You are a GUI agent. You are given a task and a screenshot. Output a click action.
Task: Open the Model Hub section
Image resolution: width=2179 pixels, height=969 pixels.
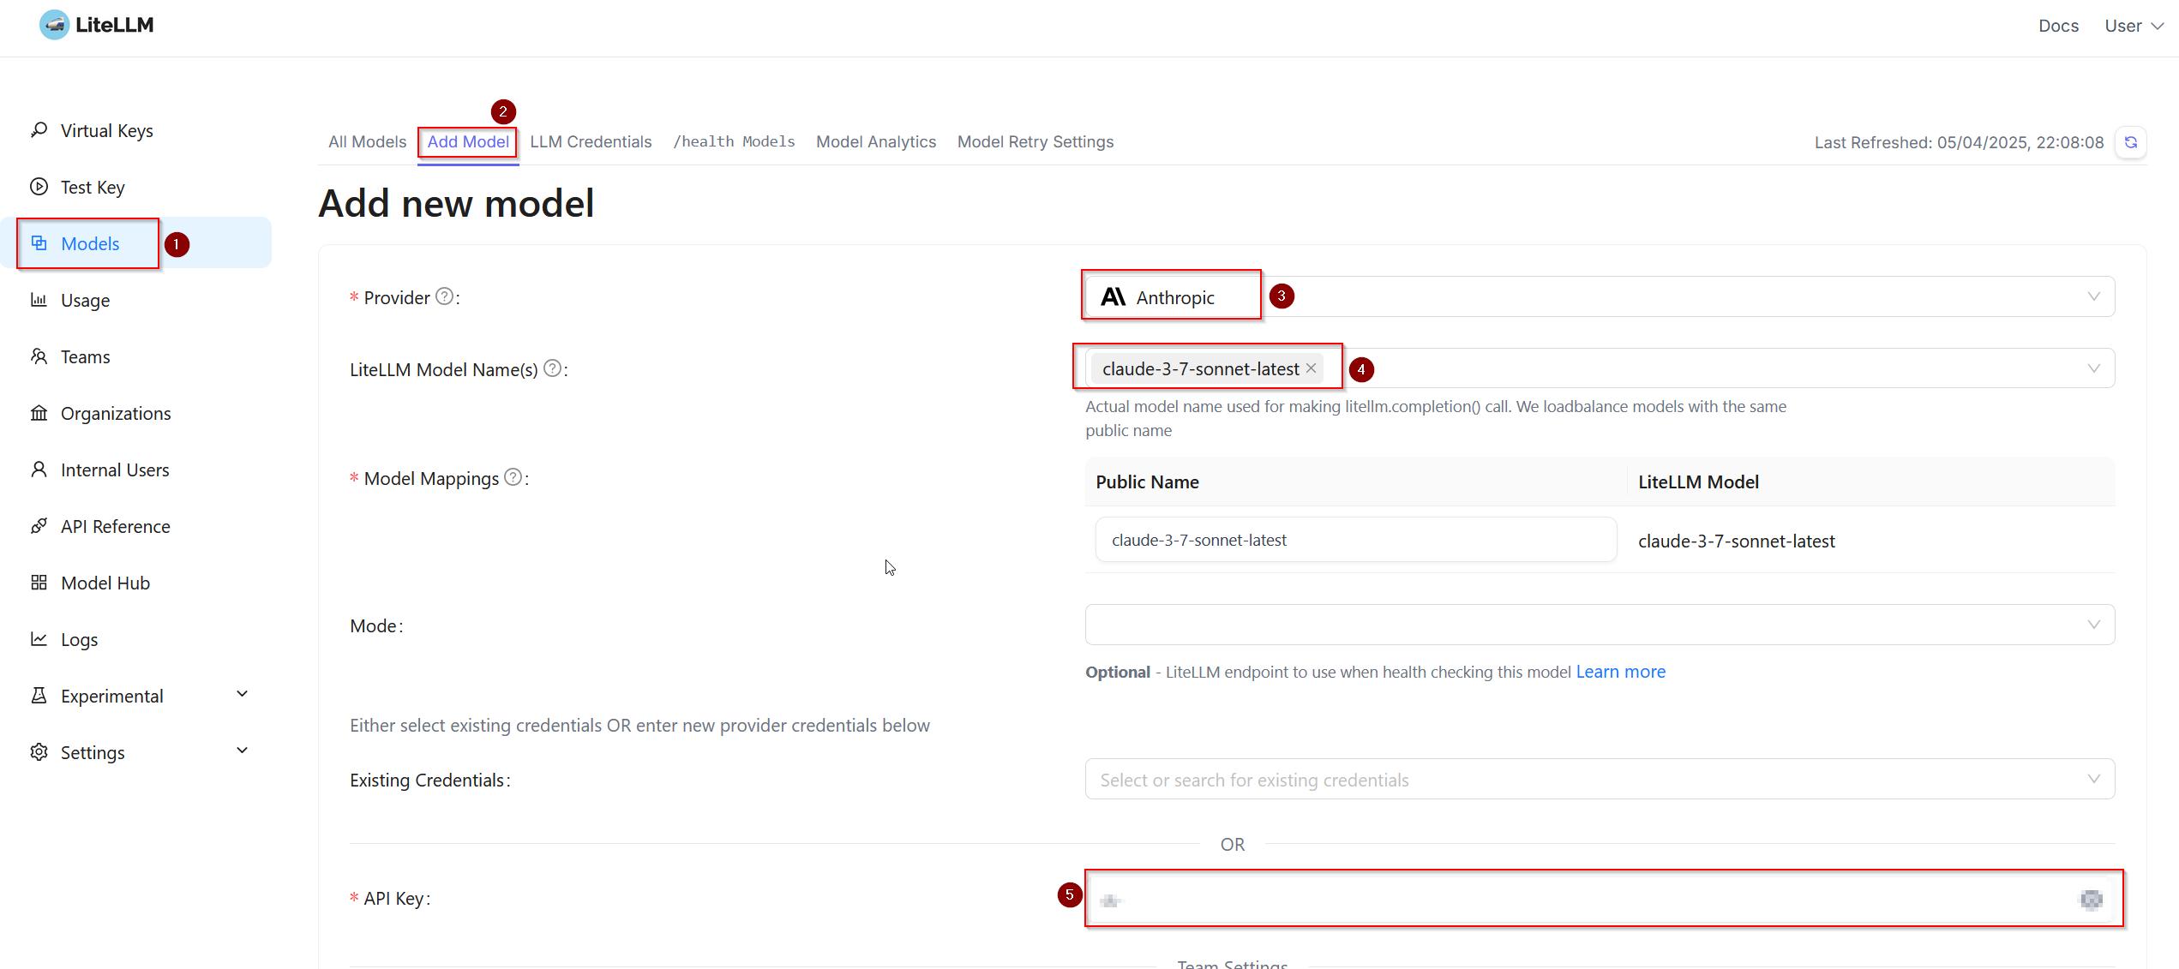point(103,583)
